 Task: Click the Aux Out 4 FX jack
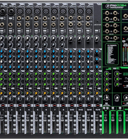pos(115,19)
